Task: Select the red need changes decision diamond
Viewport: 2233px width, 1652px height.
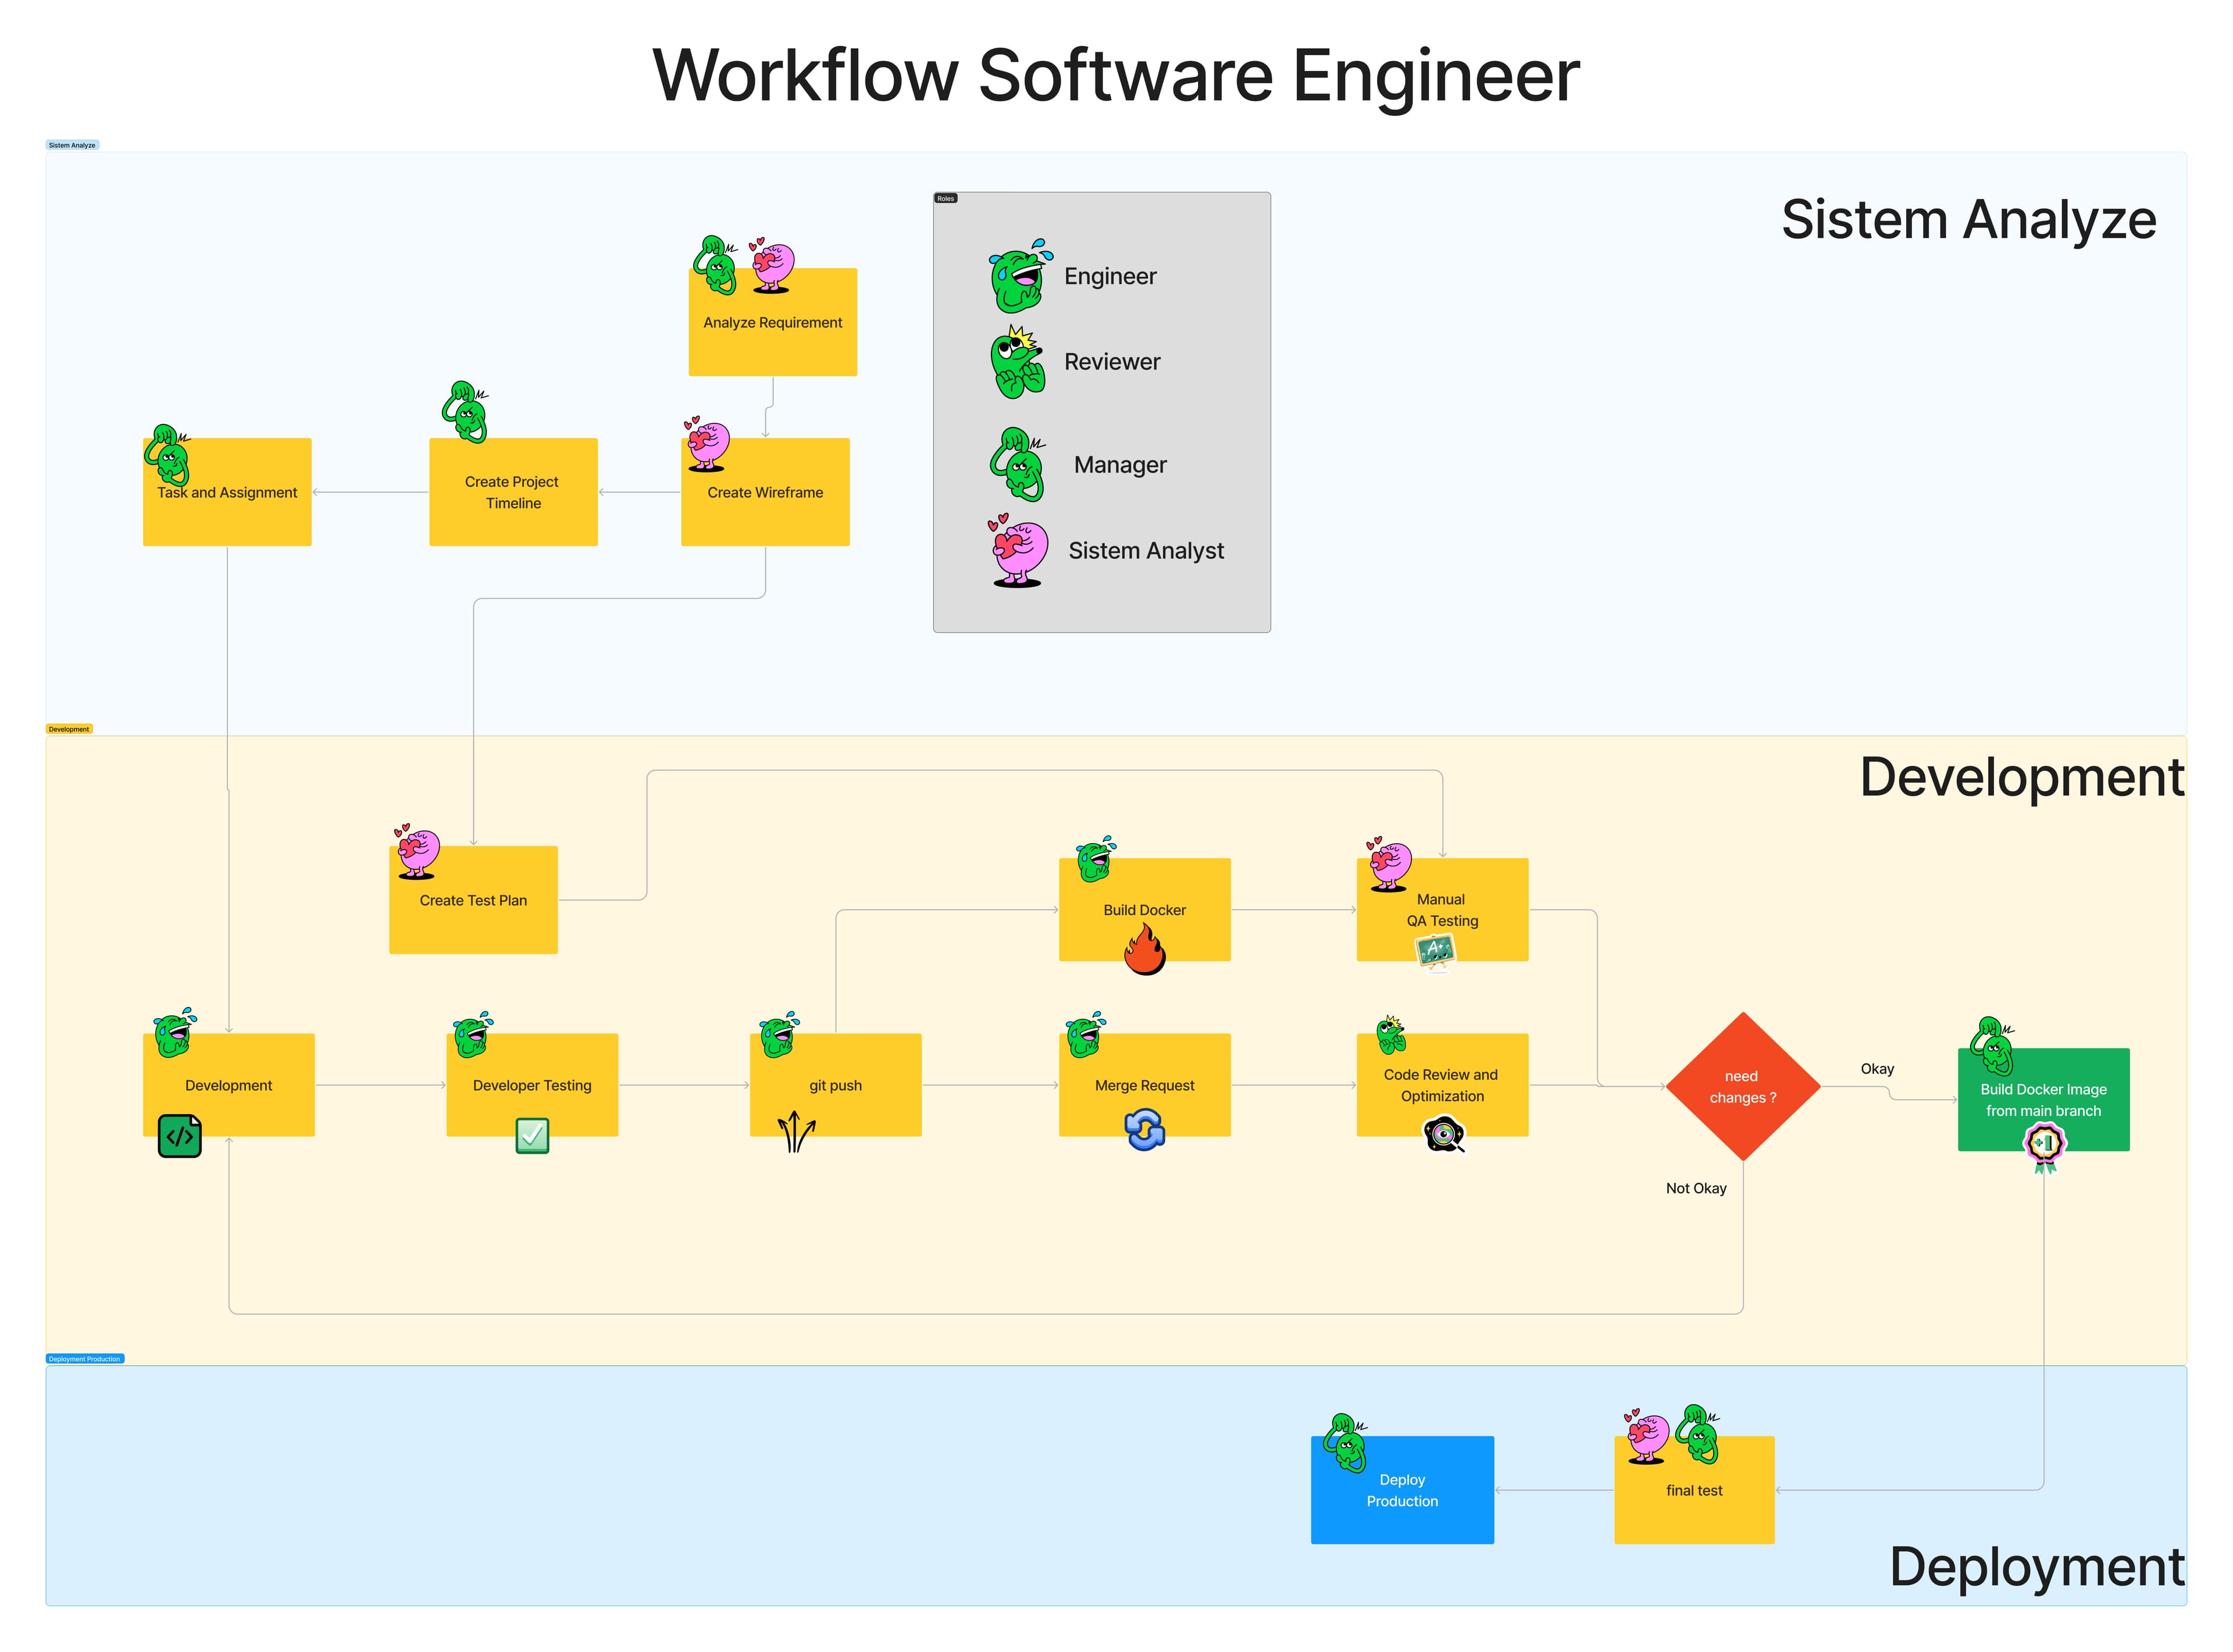Action: (1743, 1087)
